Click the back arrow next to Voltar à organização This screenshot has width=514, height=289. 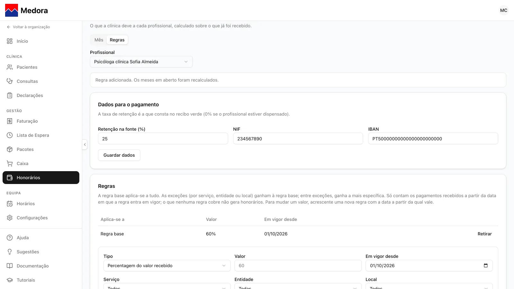(x=9, y=27)
